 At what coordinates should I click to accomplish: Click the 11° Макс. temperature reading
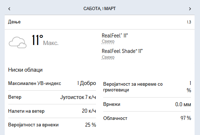pyautogui.click(x=45, y=40)
